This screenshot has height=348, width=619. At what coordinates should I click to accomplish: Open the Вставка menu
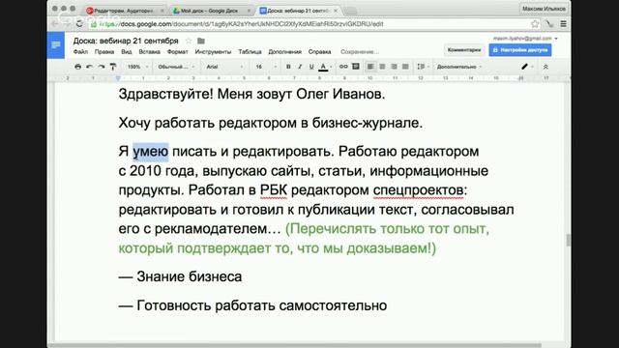(x=149, y=51)
